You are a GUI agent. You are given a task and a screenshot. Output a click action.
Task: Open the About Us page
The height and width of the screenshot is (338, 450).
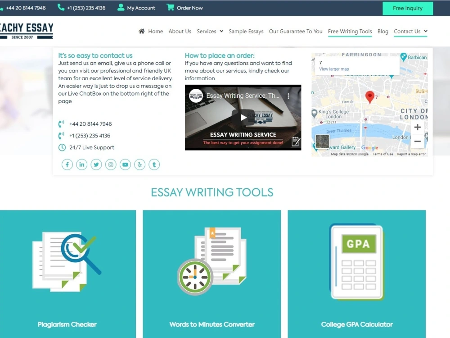[x=180, y=32]
